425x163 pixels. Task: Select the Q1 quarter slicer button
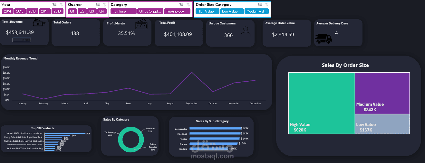click(x=72, y=11)
